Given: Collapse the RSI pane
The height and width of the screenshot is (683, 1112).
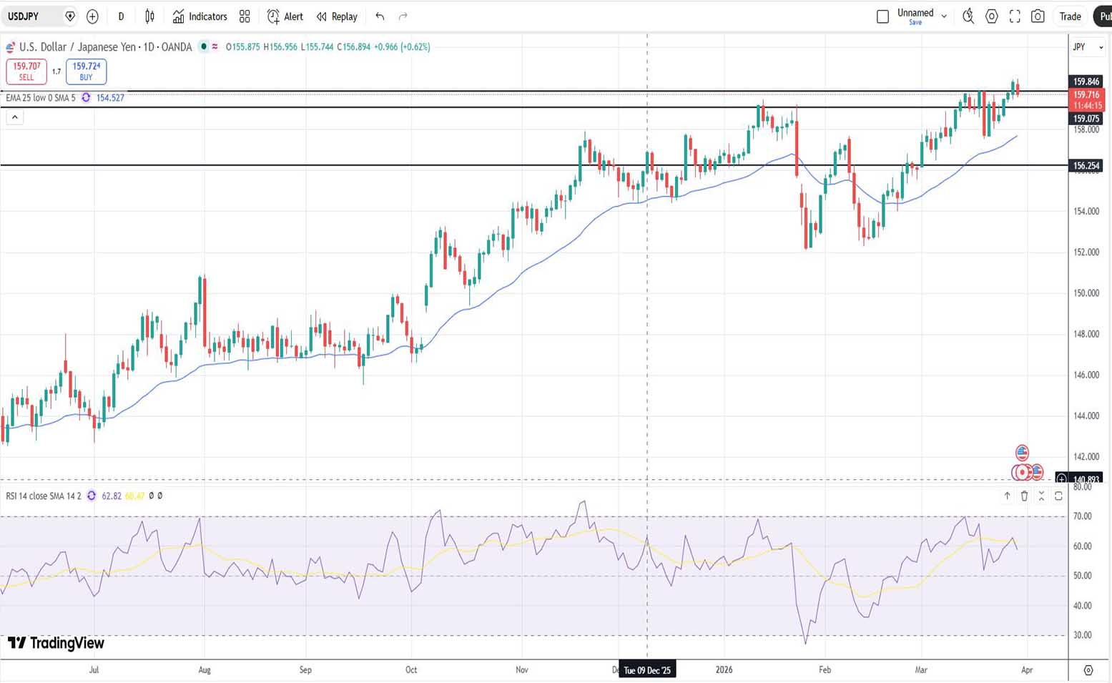Looking at the screenshot, I should pos(1041,496).
